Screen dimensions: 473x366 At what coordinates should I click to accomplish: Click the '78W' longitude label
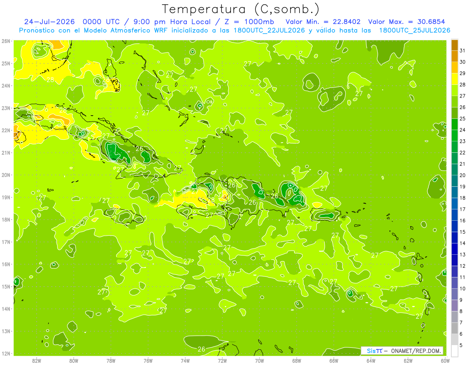pos(111,360)
